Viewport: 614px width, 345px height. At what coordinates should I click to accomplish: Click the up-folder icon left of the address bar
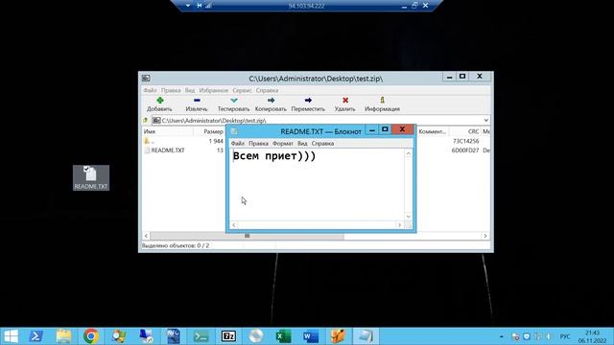(x=146, y=121)
